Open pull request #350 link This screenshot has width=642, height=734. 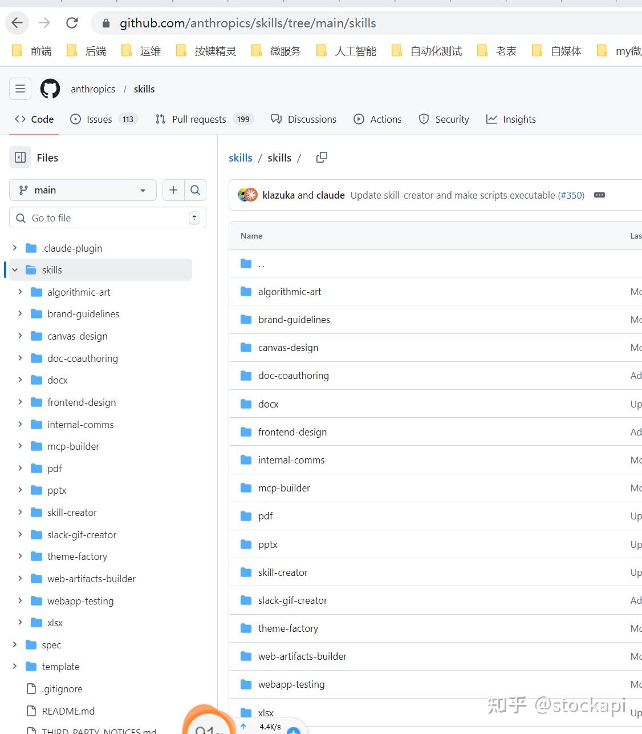571,195
